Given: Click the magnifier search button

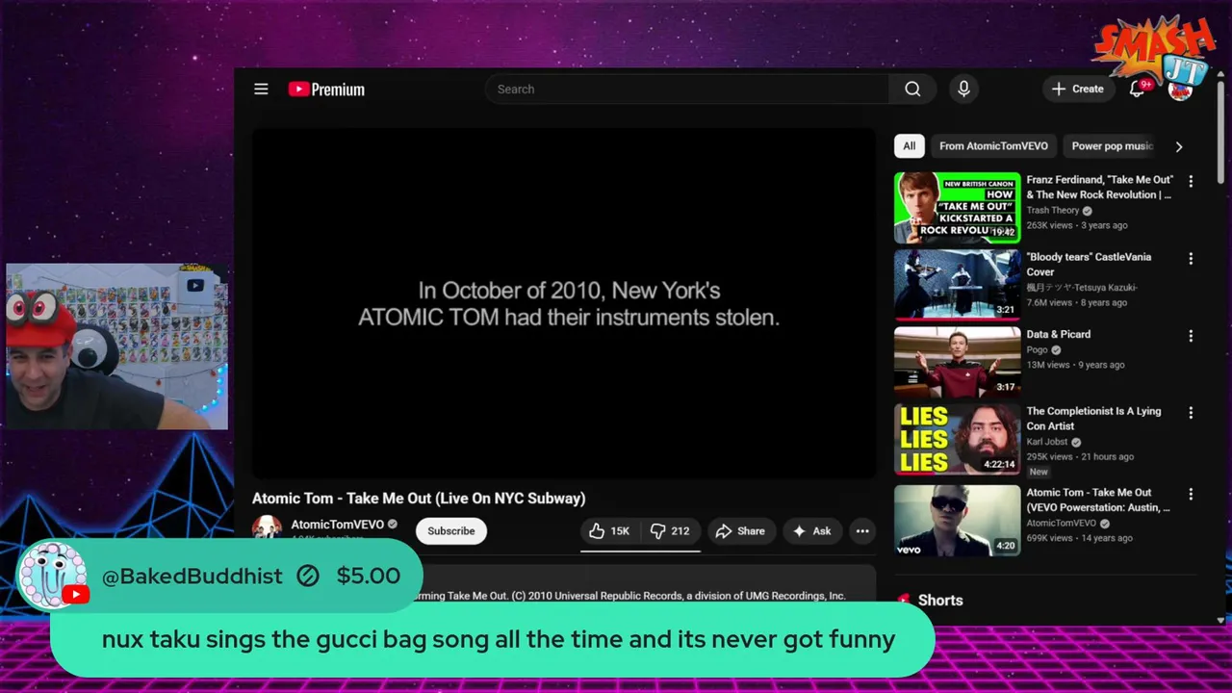Looking at the screenshot, I should (x=912, y=89).
